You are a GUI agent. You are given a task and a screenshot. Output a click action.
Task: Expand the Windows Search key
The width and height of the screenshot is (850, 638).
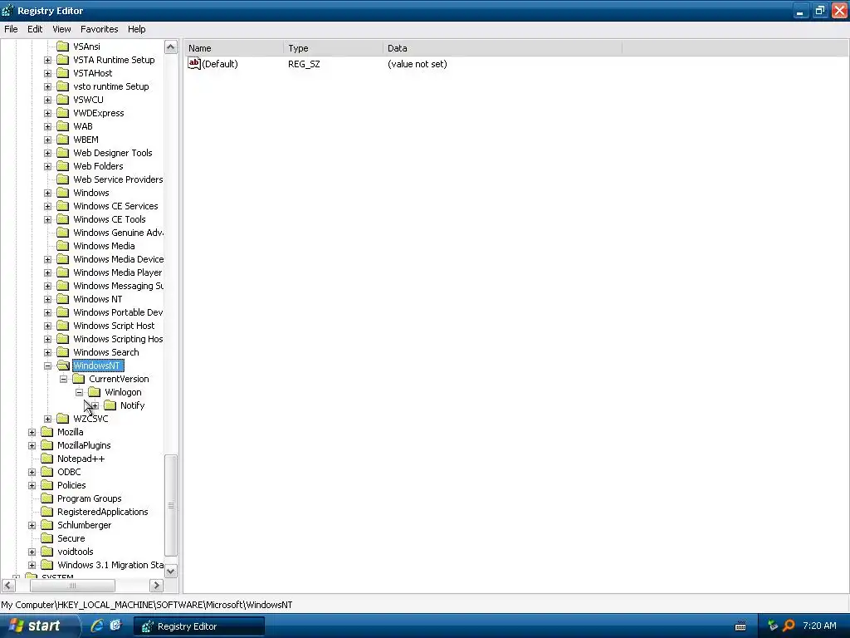pyautogui.click(x=47, y=352)
